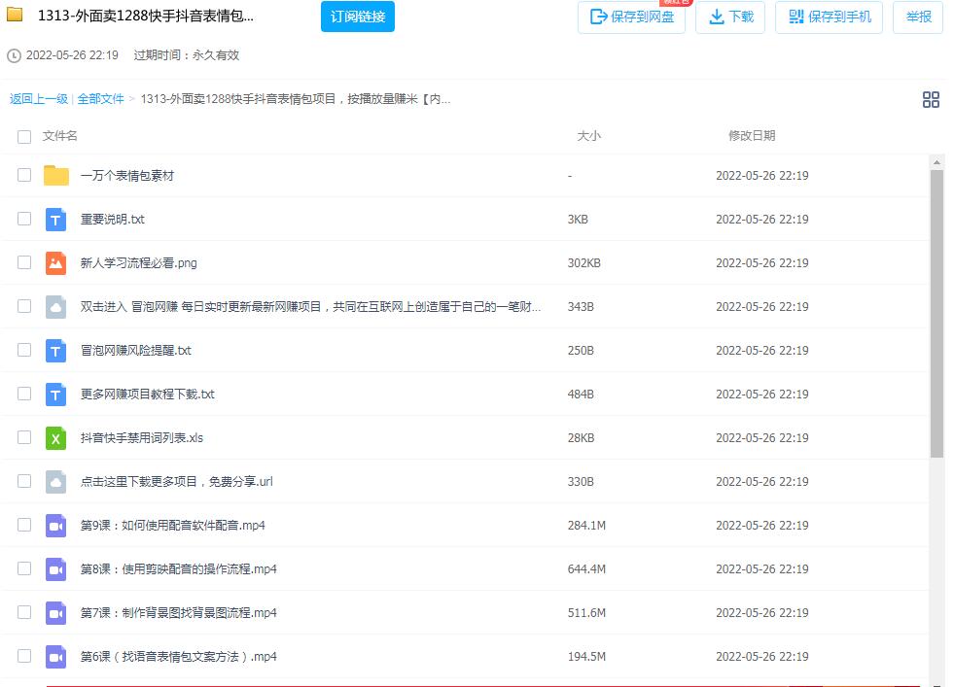Switch to grid view using the four-squares icon
954x687 pixels.
click(931, 99)
